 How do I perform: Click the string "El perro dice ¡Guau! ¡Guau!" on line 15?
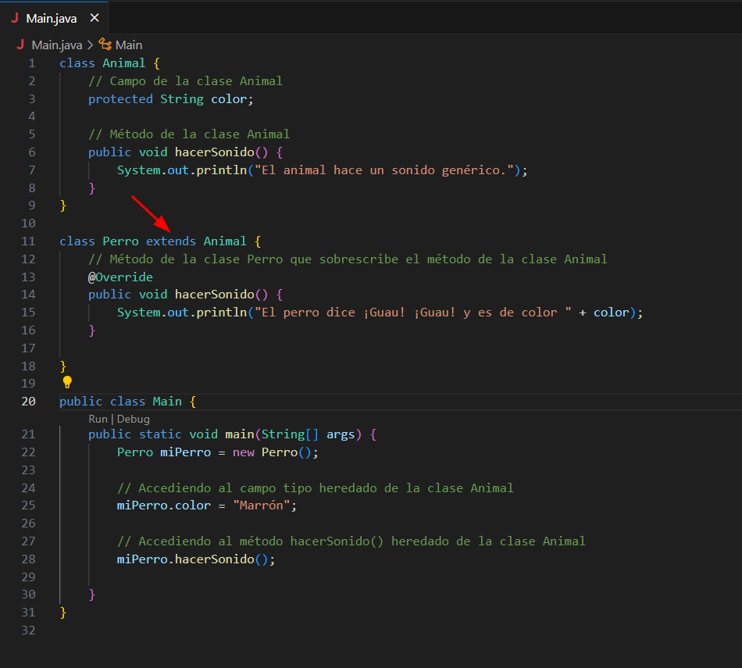pyautogui.click(x=413, y=313)
